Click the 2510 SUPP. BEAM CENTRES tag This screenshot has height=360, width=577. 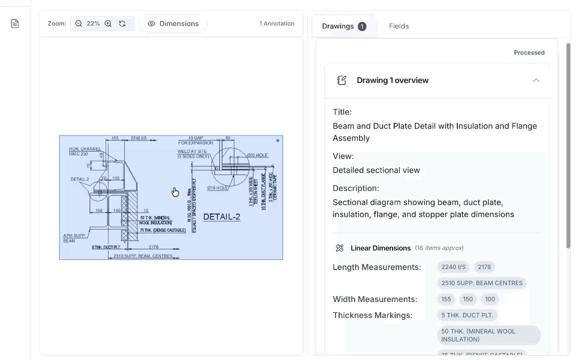tap(481, 283)
